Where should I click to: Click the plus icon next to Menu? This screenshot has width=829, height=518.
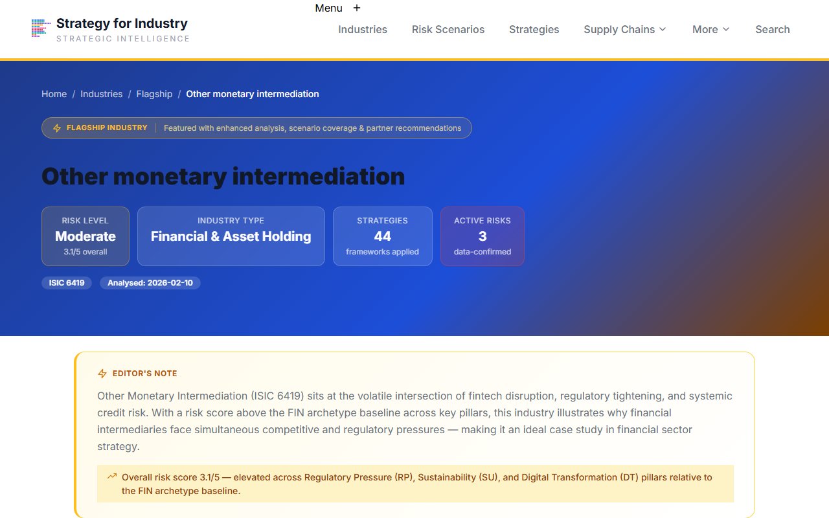coord(357,8)
